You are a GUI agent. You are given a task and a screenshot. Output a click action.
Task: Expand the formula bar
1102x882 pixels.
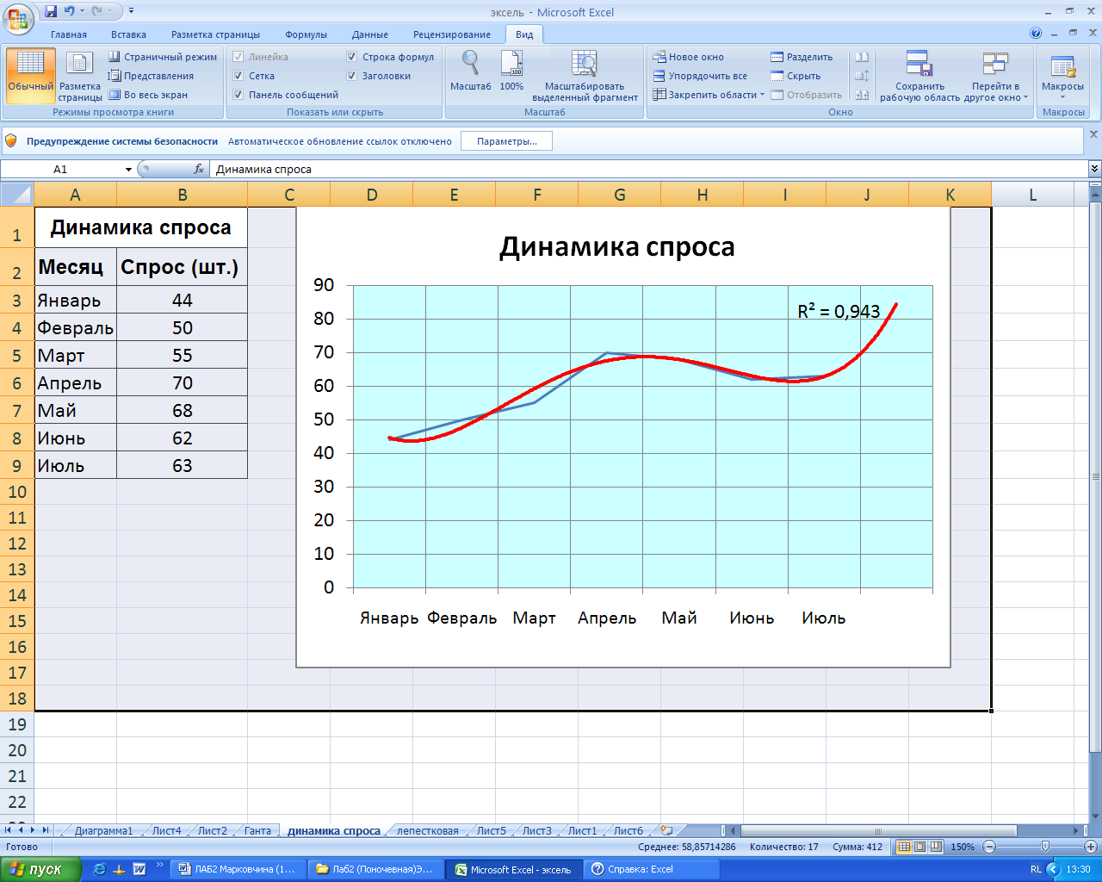[1094, 170]
